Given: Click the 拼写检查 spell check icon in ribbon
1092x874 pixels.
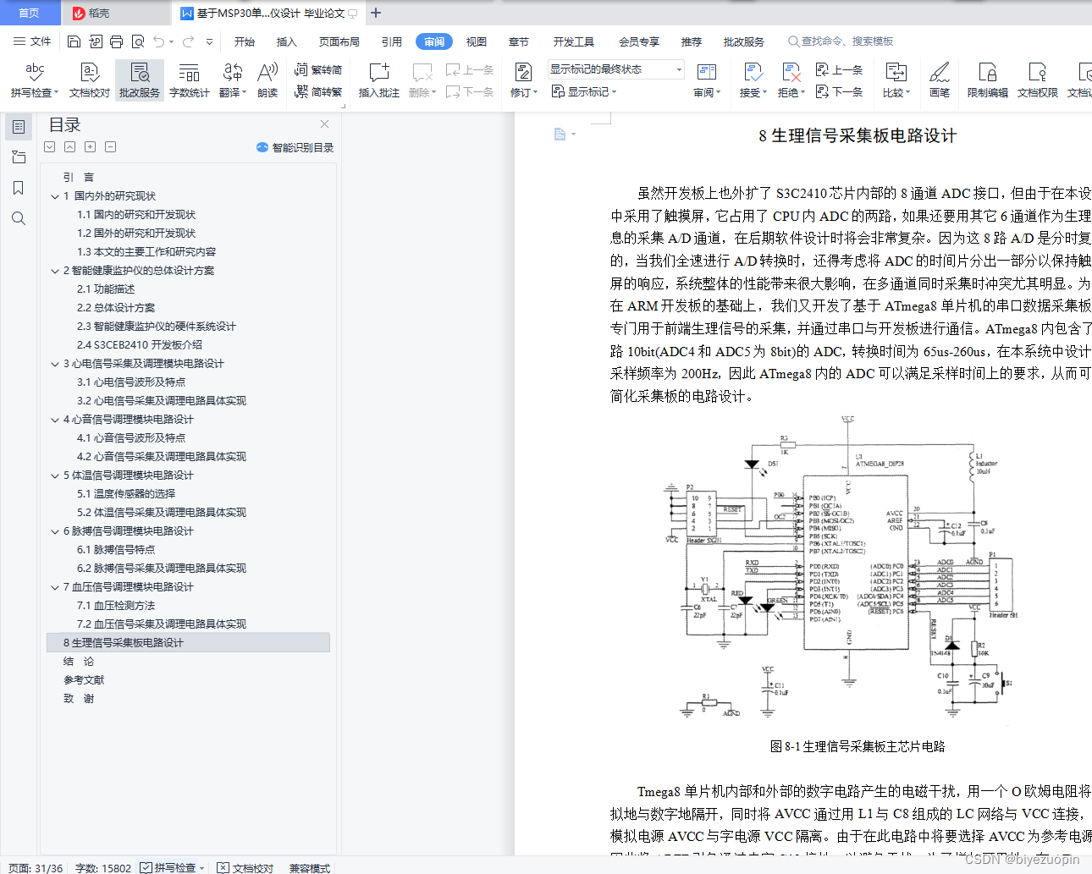Looking at the screenshot, I should click(x=35, y=73).
